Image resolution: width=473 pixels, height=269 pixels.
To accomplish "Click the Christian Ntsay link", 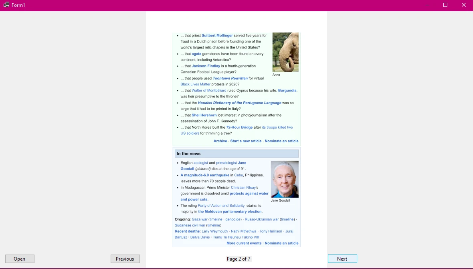I will coord(243,187).
